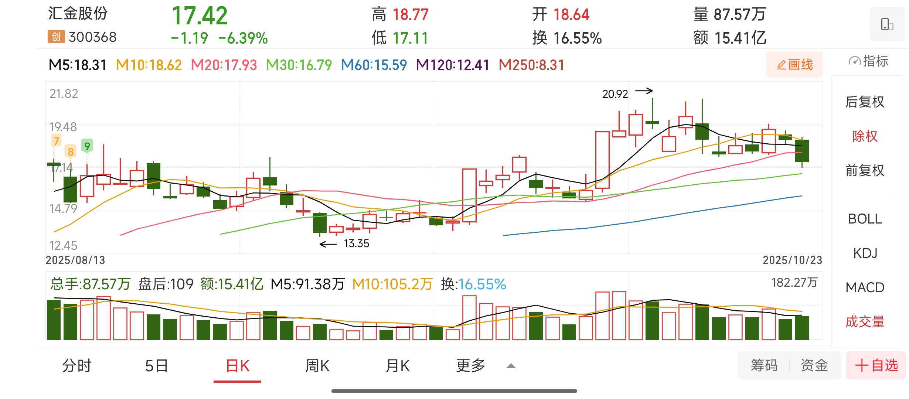This screenshot has width=909, height=399.
Task: Switch to the 分时 tab
Action: pos(76,366)
